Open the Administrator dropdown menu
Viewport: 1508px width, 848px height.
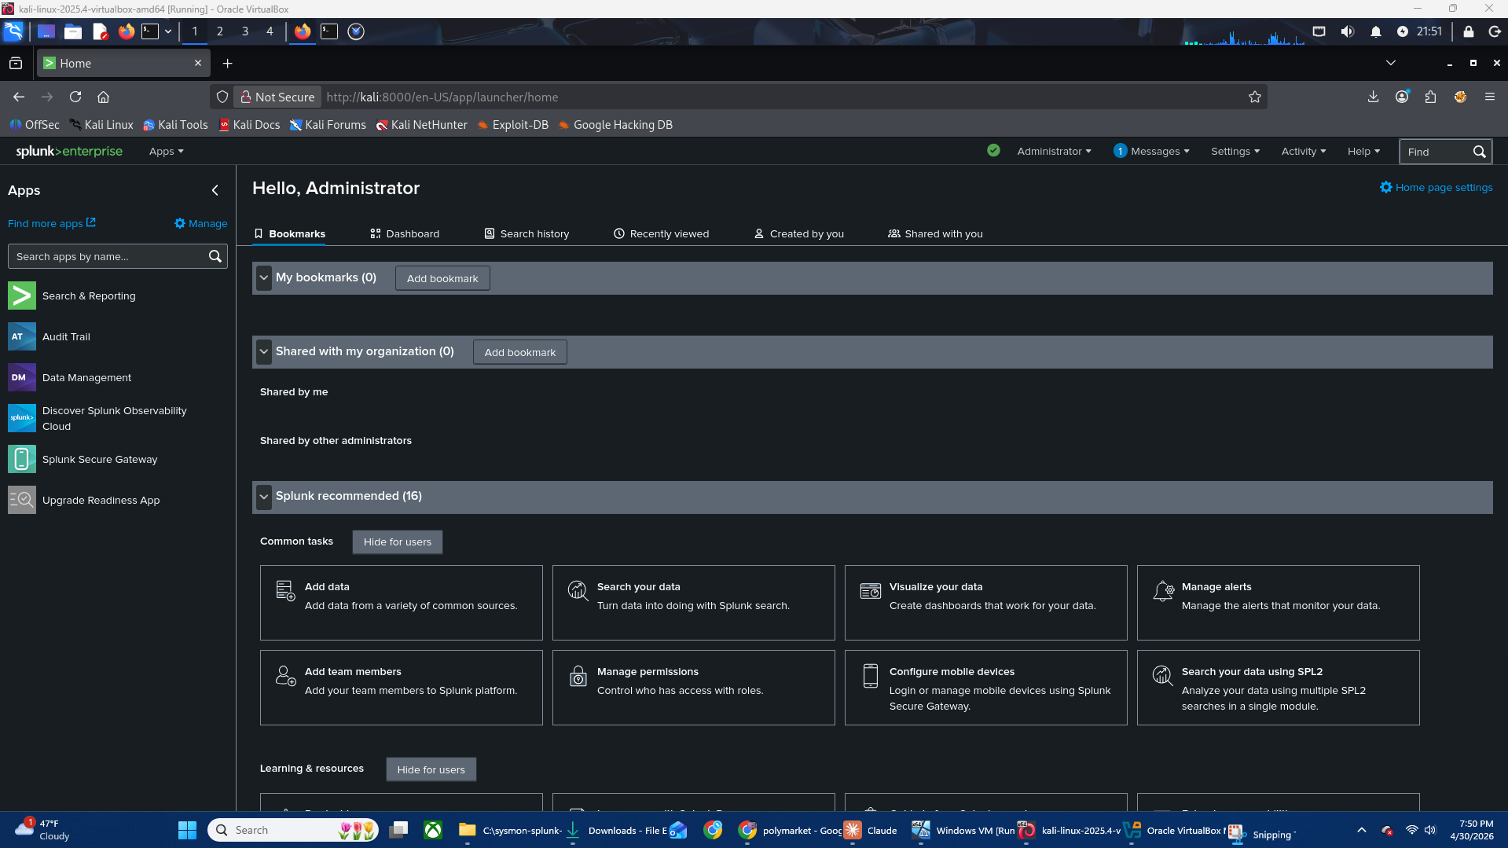[1054, 151]
